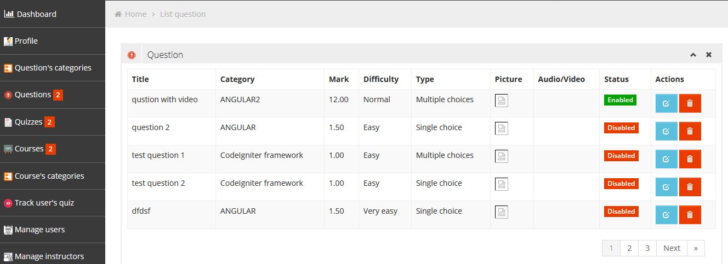The height and width of the screenshot is (264, 728).
Task: Go to last page with double arrow
Action: 696,248
